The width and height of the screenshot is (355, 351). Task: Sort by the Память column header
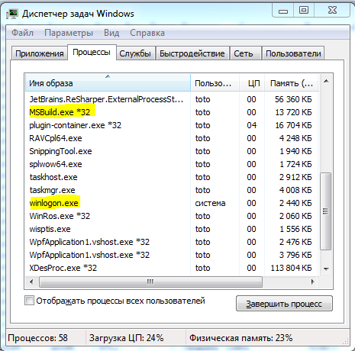click(x=292, y=83)
